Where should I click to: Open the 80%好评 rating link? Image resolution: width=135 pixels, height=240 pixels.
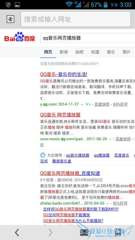pos(120,203)
